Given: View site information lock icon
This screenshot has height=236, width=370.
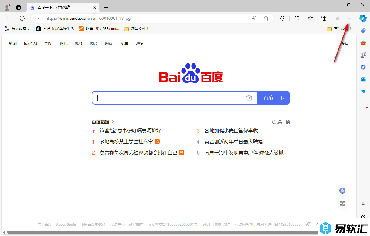Looking at the screenshot, I should coord(38,18).
